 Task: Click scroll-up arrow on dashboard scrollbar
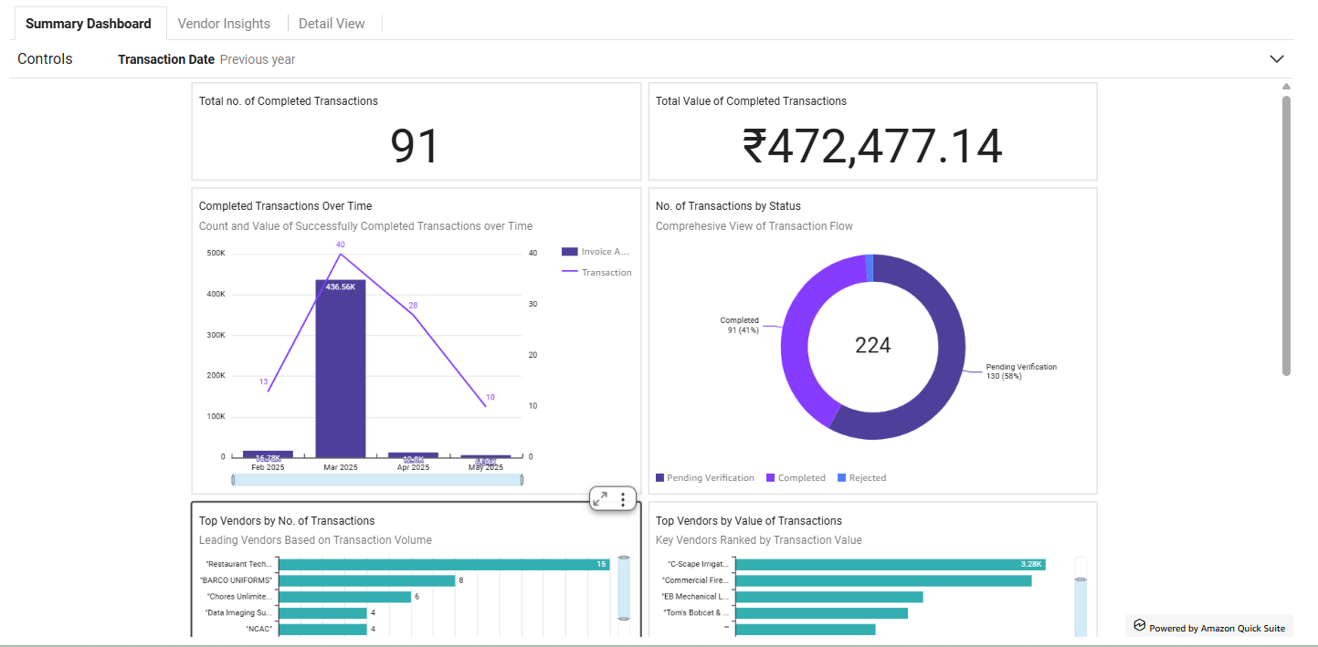1286,88
